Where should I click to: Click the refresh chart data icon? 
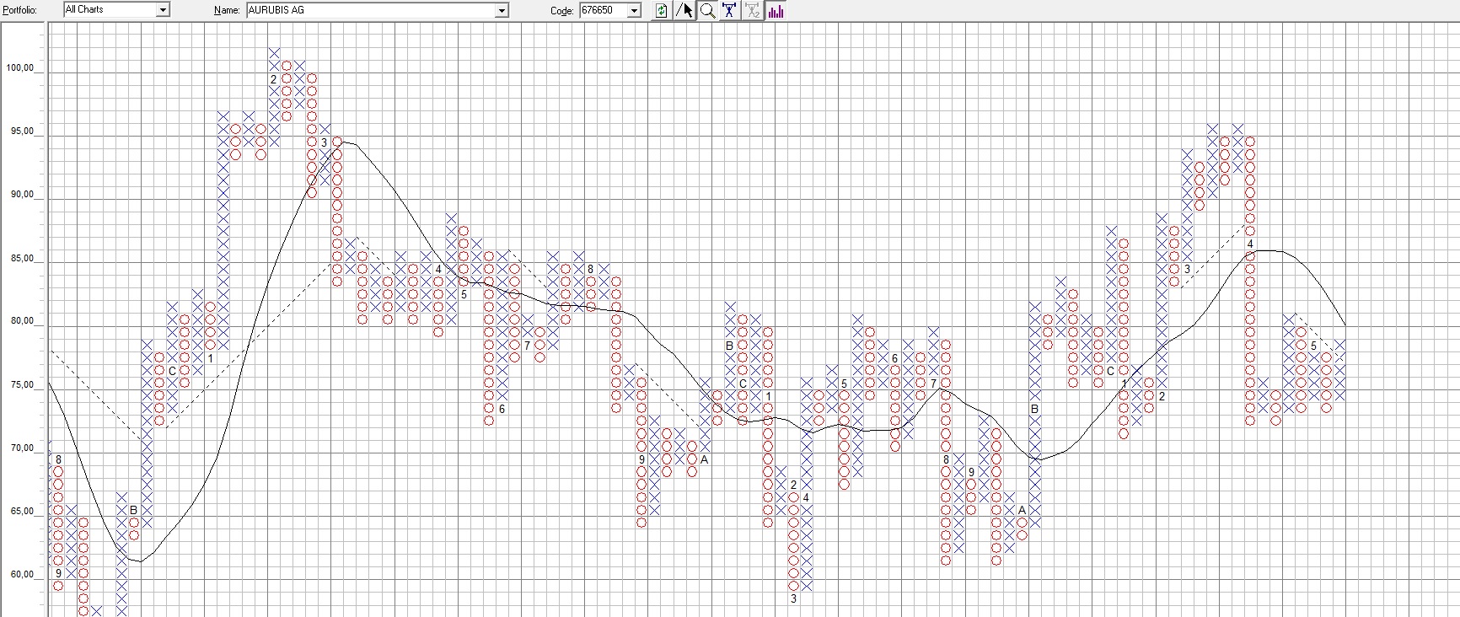(662, 10)
